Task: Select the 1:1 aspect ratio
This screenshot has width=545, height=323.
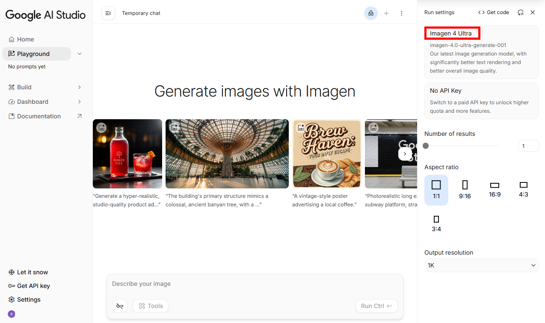Action: (x=436, y=190)
